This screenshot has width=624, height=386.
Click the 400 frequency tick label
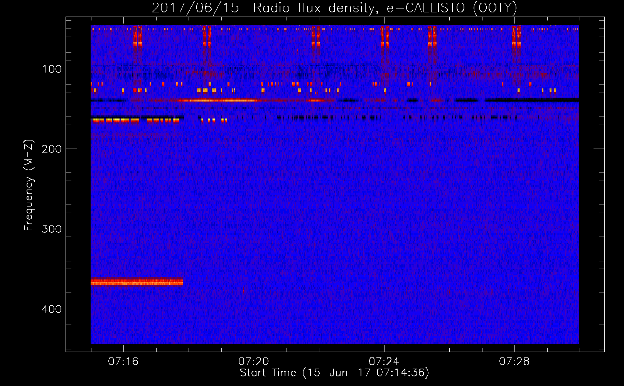pyautogui.click(x=52, y=309)
